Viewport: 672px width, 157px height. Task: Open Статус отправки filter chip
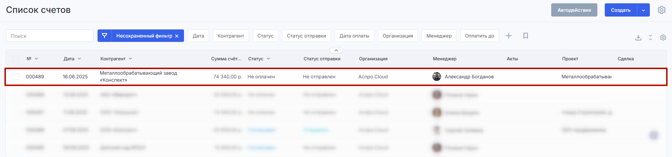pyautogui.click(x=306, y=36)
